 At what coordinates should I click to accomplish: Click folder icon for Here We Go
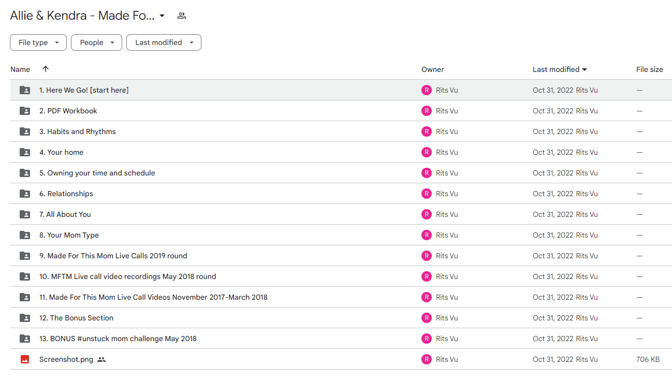[25, 90]
